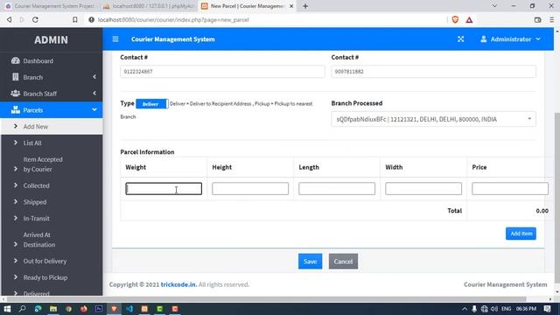
Task: Open File Explorer from taskbar
Action: pos(53,309)
